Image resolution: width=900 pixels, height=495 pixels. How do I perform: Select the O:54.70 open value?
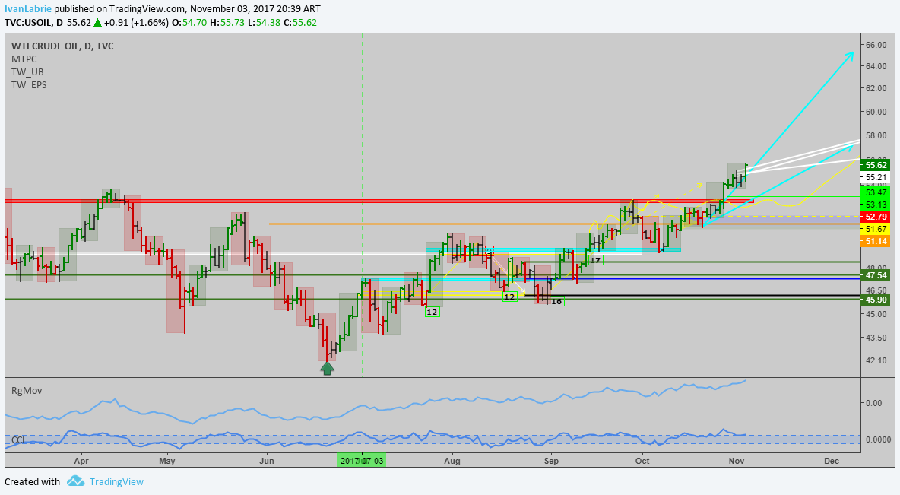point(190,23)
